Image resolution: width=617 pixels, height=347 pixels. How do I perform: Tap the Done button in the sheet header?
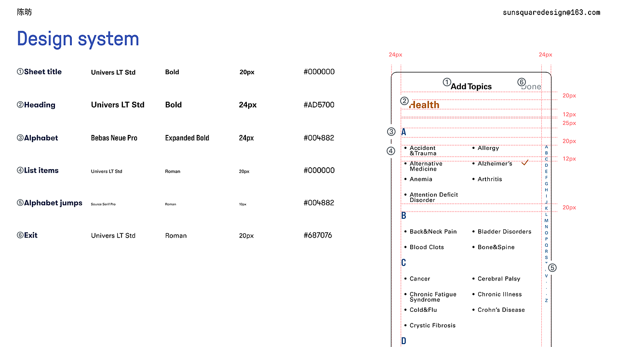click(531, 87)
